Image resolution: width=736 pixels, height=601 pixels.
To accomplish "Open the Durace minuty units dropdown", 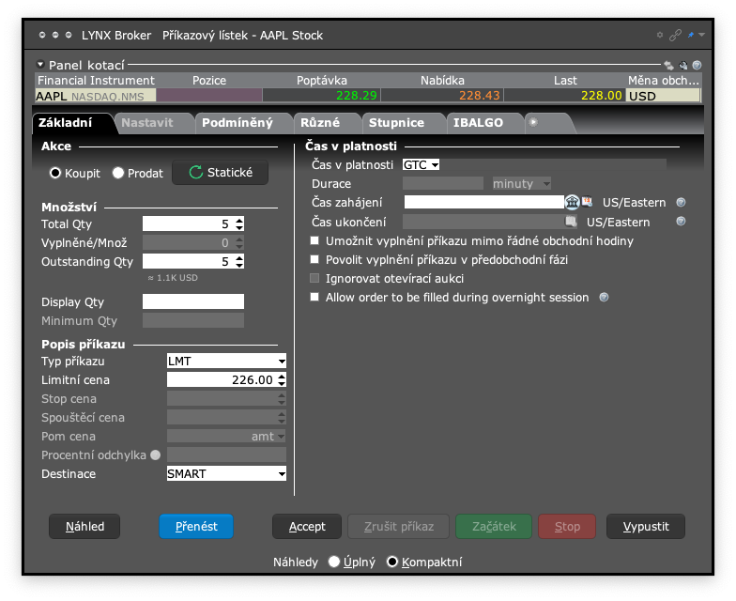I will (x=521, y=184).
